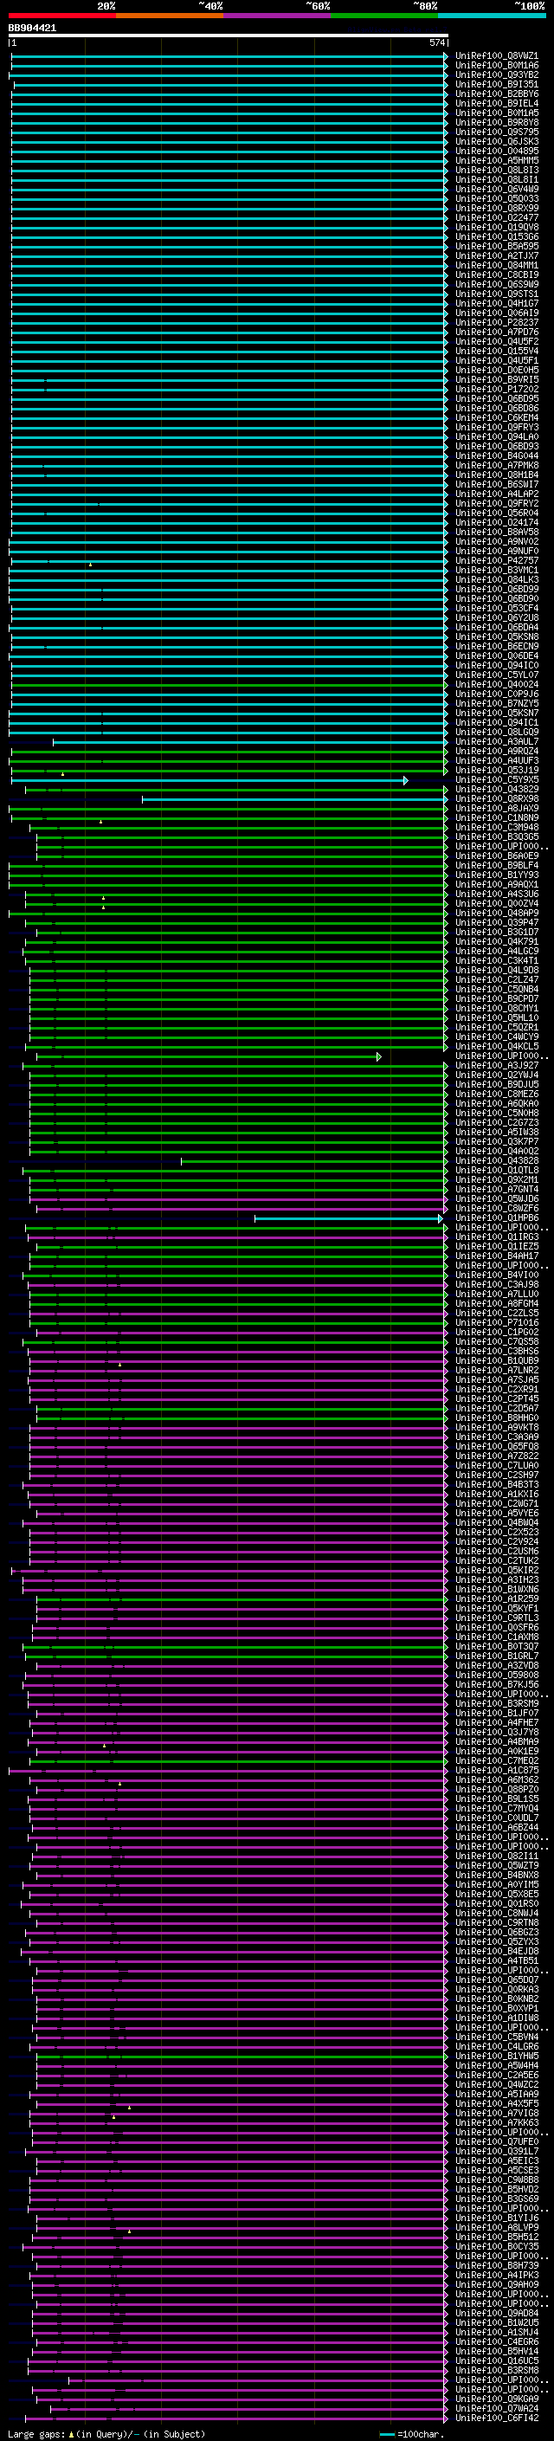Open hit UniRef100_B9I351

point(497,84)
